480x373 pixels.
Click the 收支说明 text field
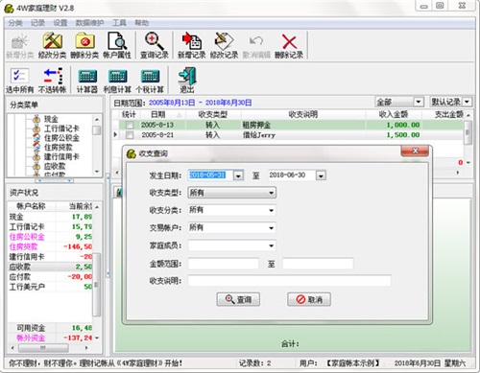[289, 281]
